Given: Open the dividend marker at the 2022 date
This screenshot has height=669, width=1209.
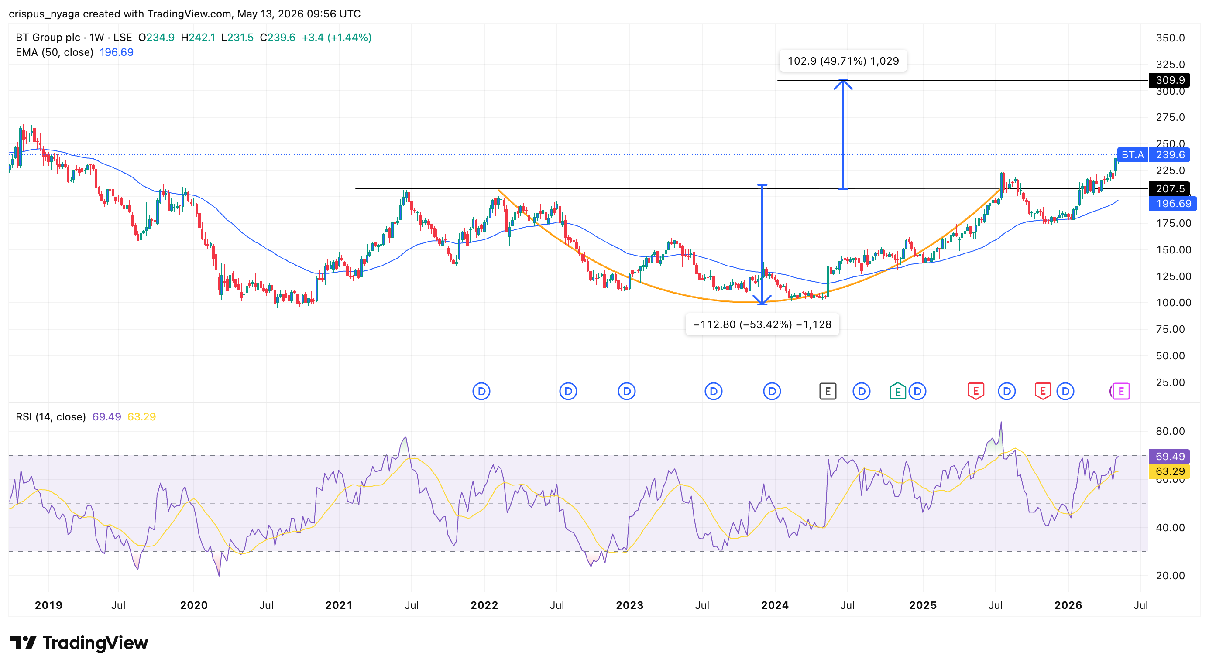Looking at the screenshot, I should (x=481, y=391).
